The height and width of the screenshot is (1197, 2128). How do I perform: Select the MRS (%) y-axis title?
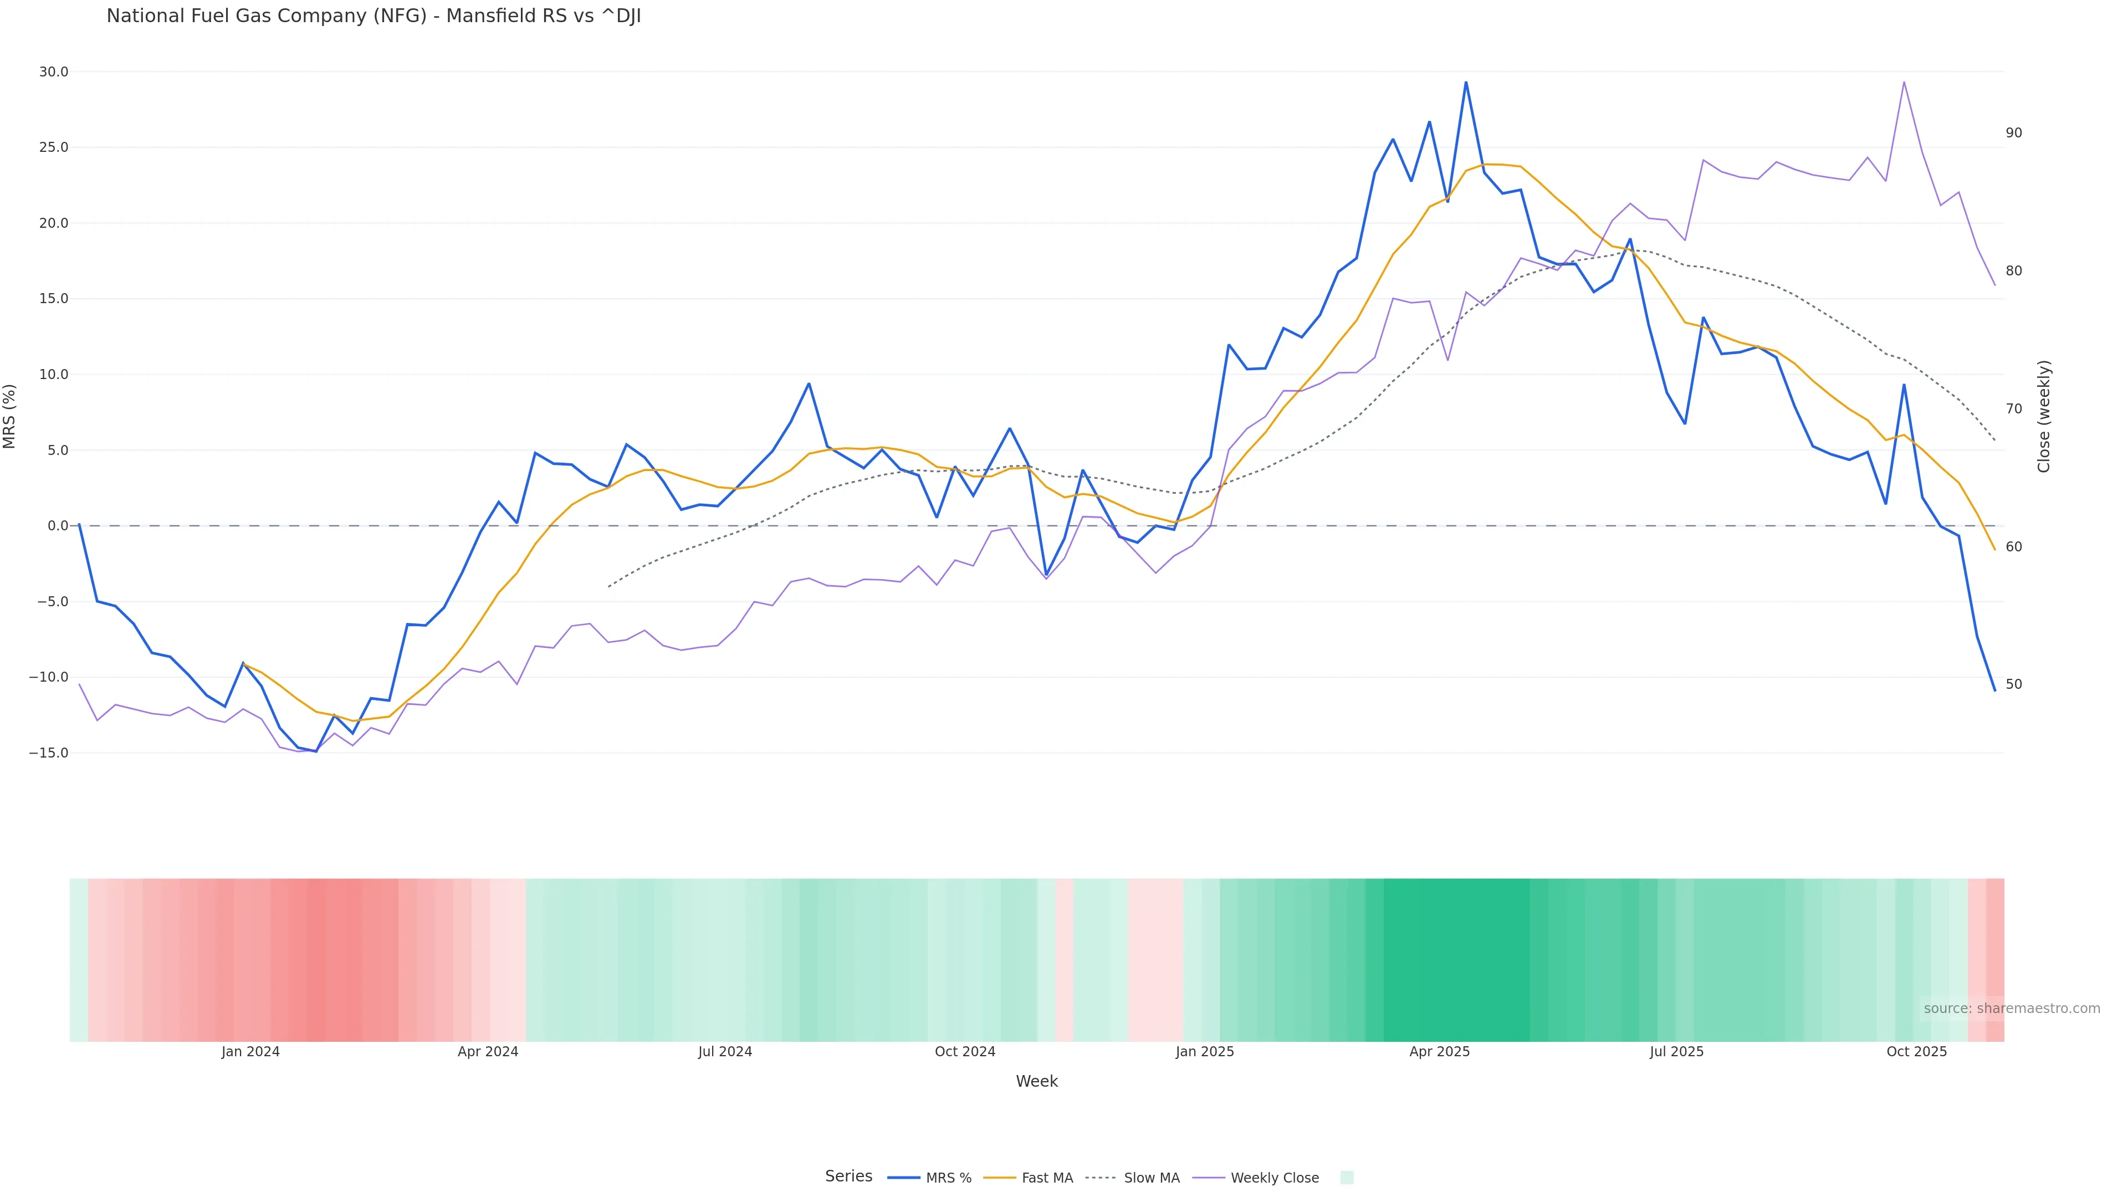(x=10, y=416)
